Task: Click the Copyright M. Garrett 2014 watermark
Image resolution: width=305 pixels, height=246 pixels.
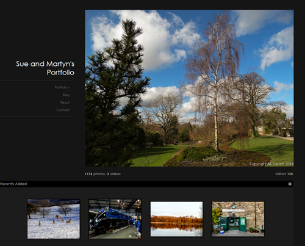Action: click(x=271, y=164)
